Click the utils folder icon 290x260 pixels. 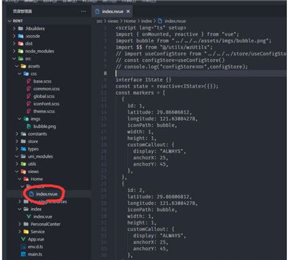point(23,164)
